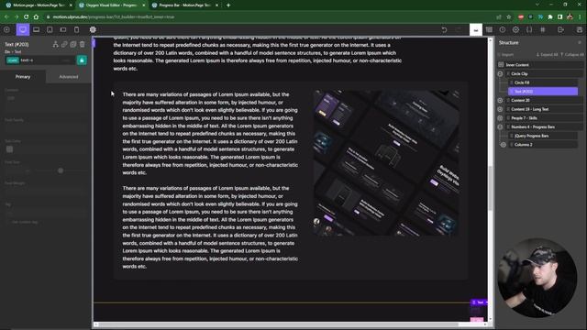This screenshot has width=587, height=330.
Task: Switch to Oxygen Visual Editor browser tab
Action: 112,5
